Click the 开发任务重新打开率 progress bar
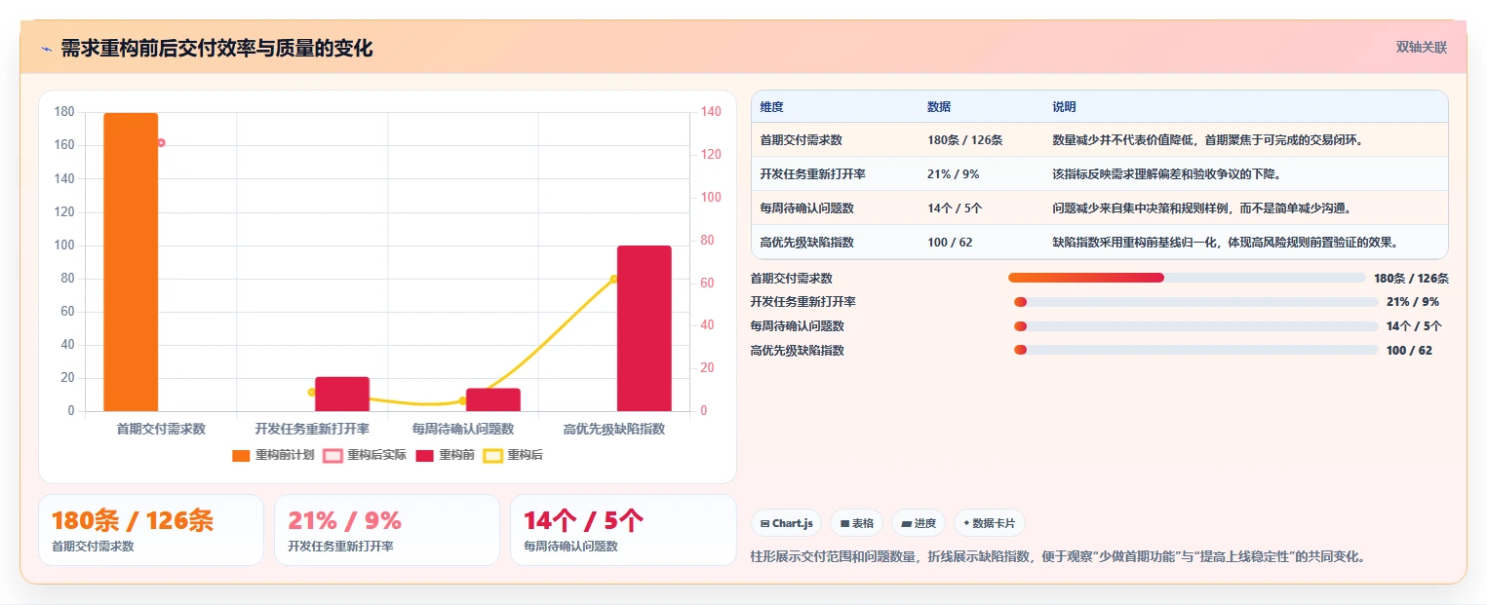The image size is (1487, 605). click(x=1196, y=302)
